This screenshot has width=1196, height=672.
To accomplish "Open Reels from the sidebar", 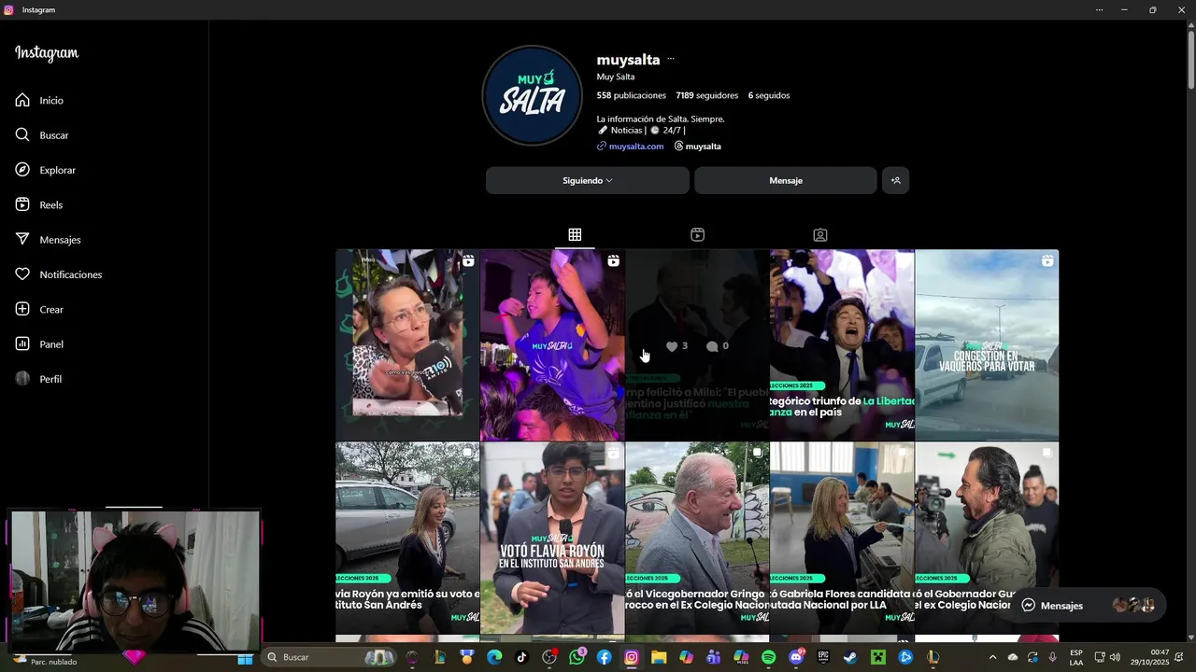I will [x=38, y=204].
